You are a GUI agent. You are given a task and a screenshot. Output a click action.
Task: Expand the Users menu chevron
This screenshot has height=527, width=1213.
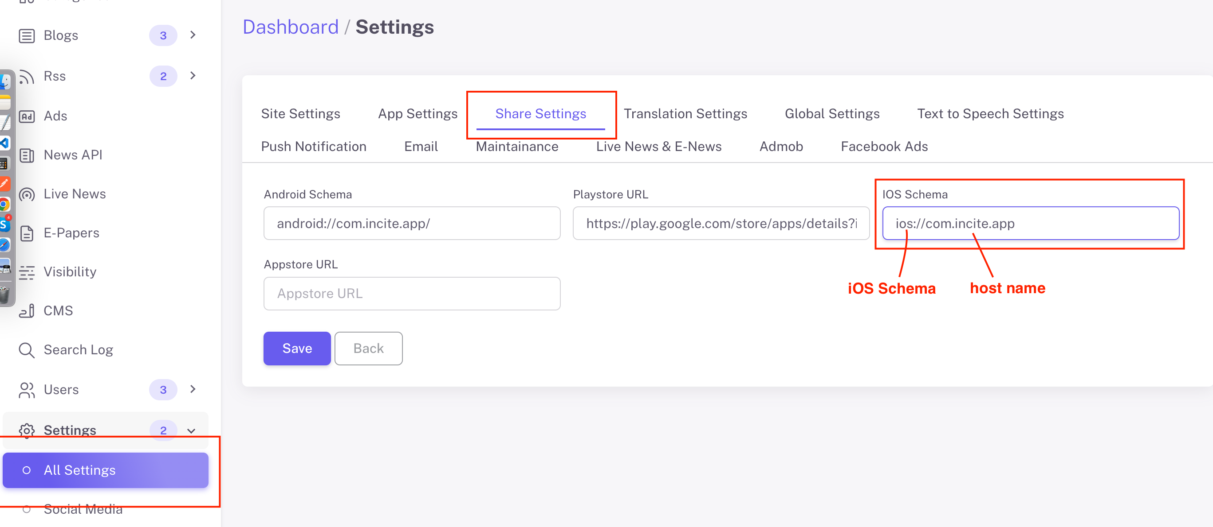click(193, 389)
